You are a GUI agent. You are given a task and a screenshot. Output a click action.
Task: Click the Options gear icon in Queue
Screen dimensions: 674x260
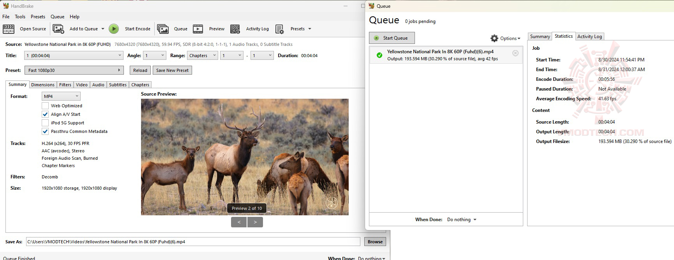(494, 38)
